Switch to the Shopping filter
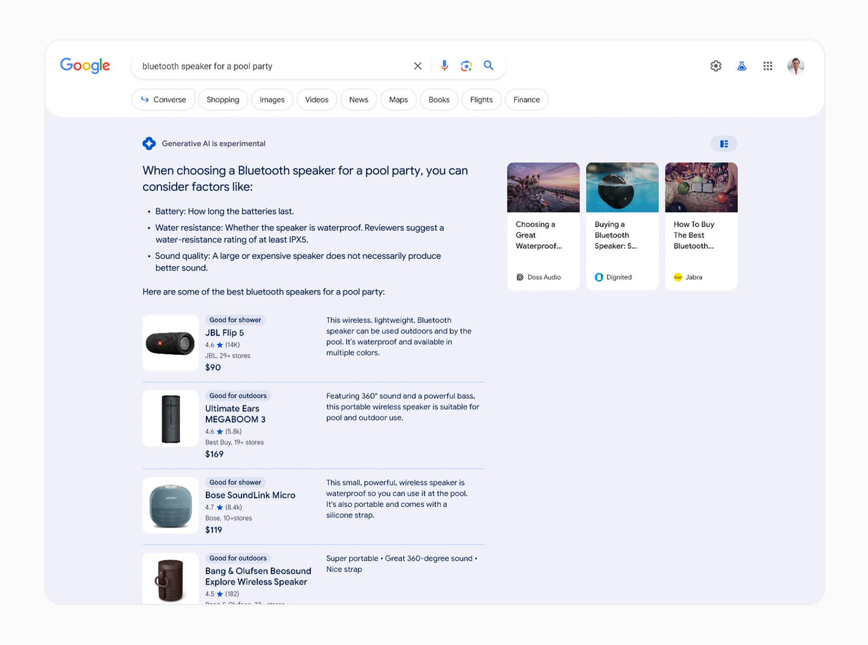Screen dimensions: 868x645 (x=223, y=100)
